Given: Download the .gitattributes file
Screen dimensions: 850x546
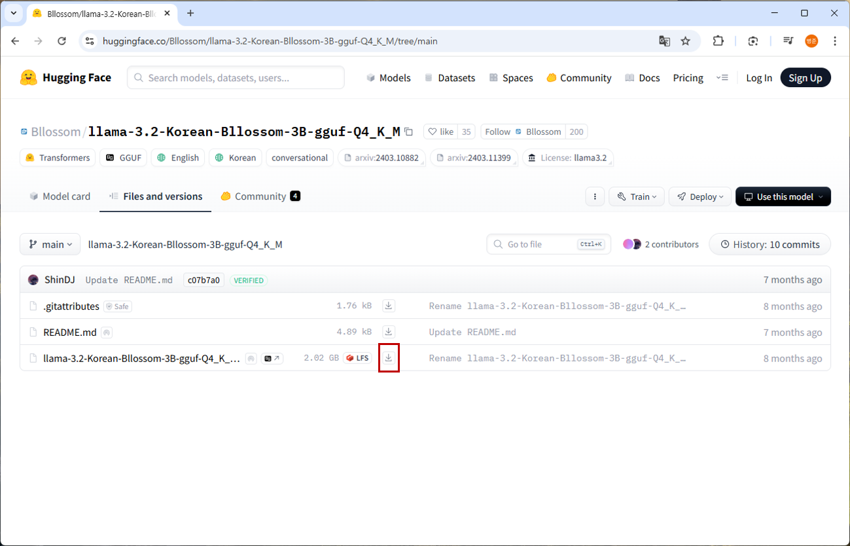Looking at the screenshot, I should [x=389, y=306].
